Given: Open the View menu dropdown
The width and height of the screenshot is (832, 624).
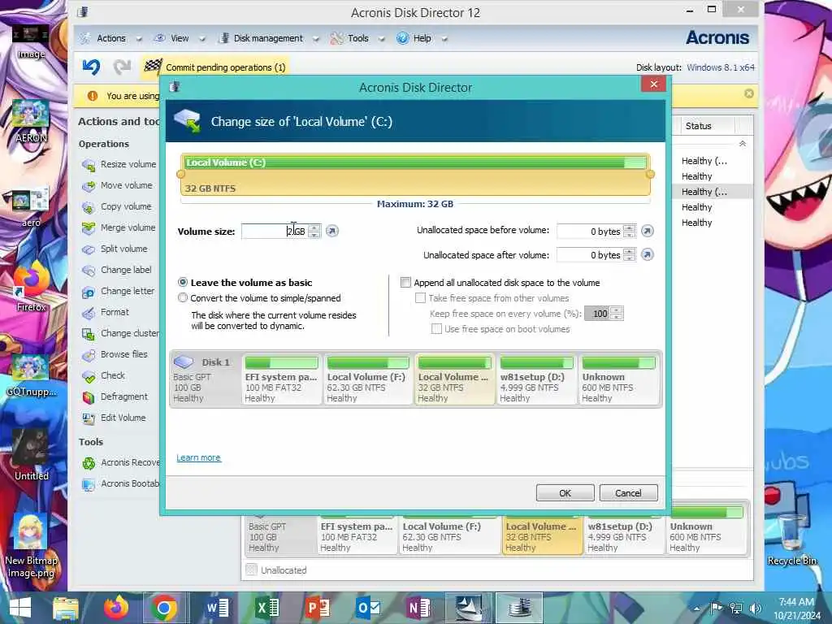Looking at the screenshot, I should pos(180,38).
